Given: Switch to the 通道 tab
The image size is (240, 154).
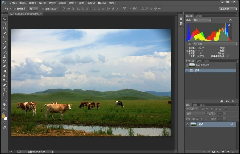Looking at the screenshot, I should 195,105.
